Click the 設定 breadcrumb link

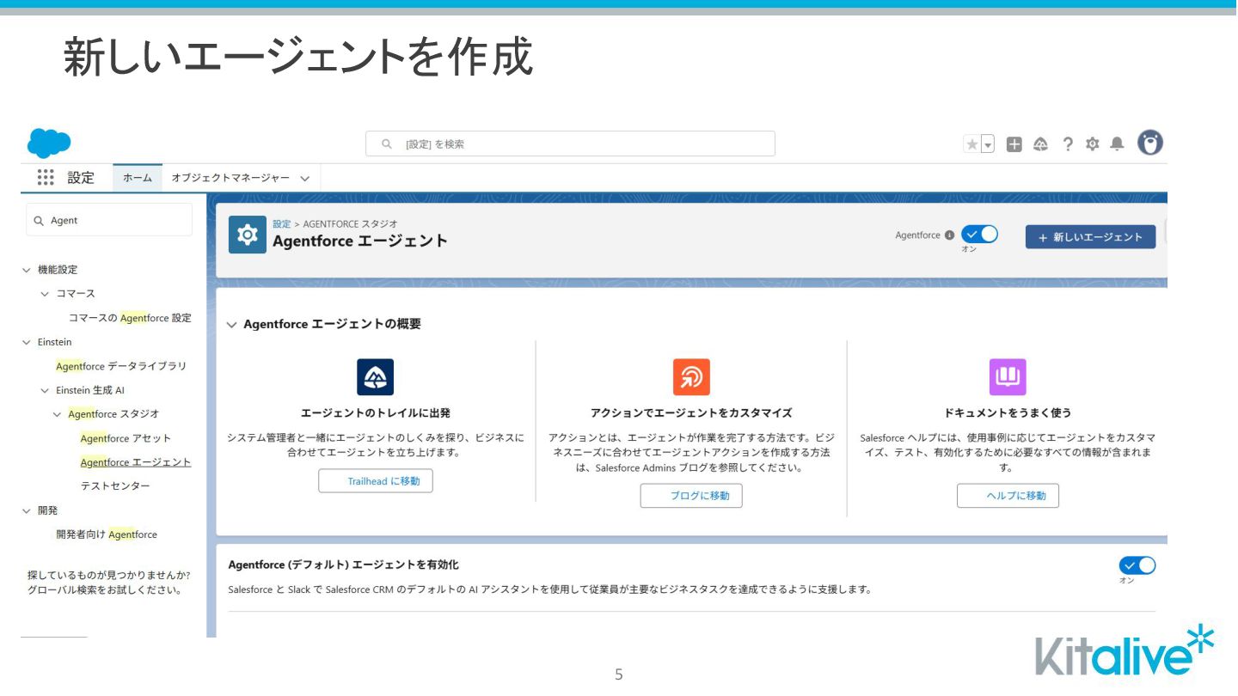pos(282,223)
